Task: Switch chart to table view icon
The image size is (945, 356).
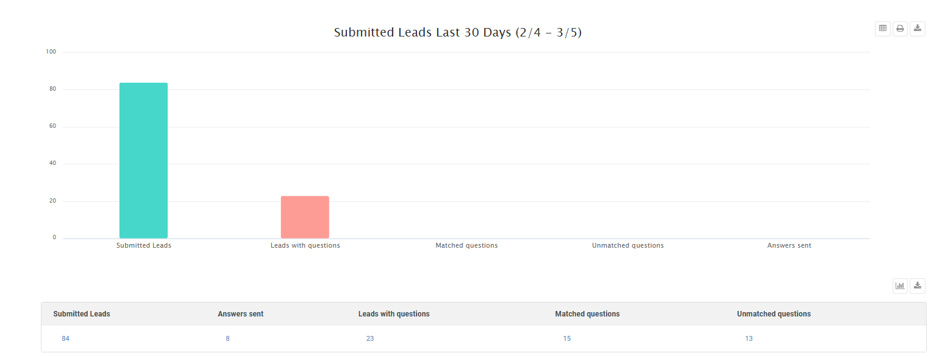Action: 882,29
